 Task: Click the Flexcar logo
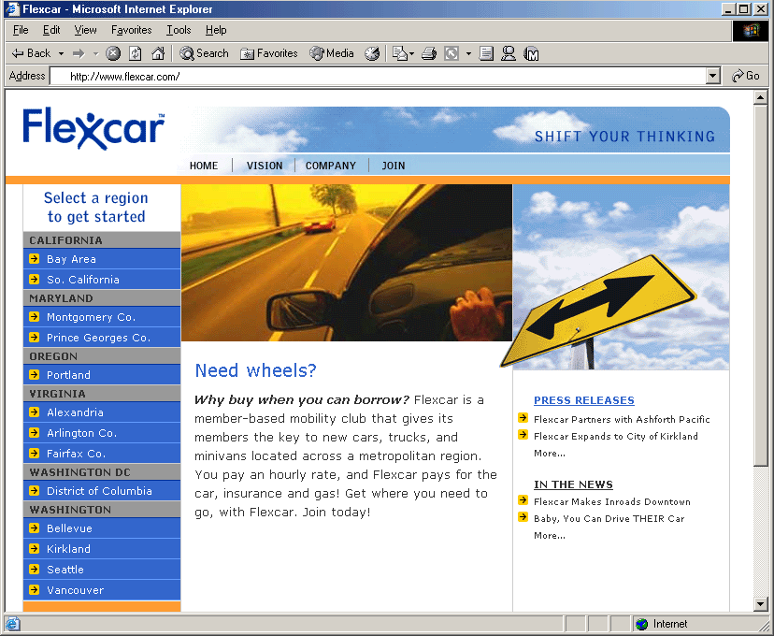[93, 128]
